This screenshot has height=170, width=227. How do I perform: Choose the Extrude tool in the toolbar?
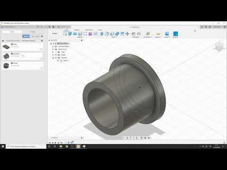(70, 34)
